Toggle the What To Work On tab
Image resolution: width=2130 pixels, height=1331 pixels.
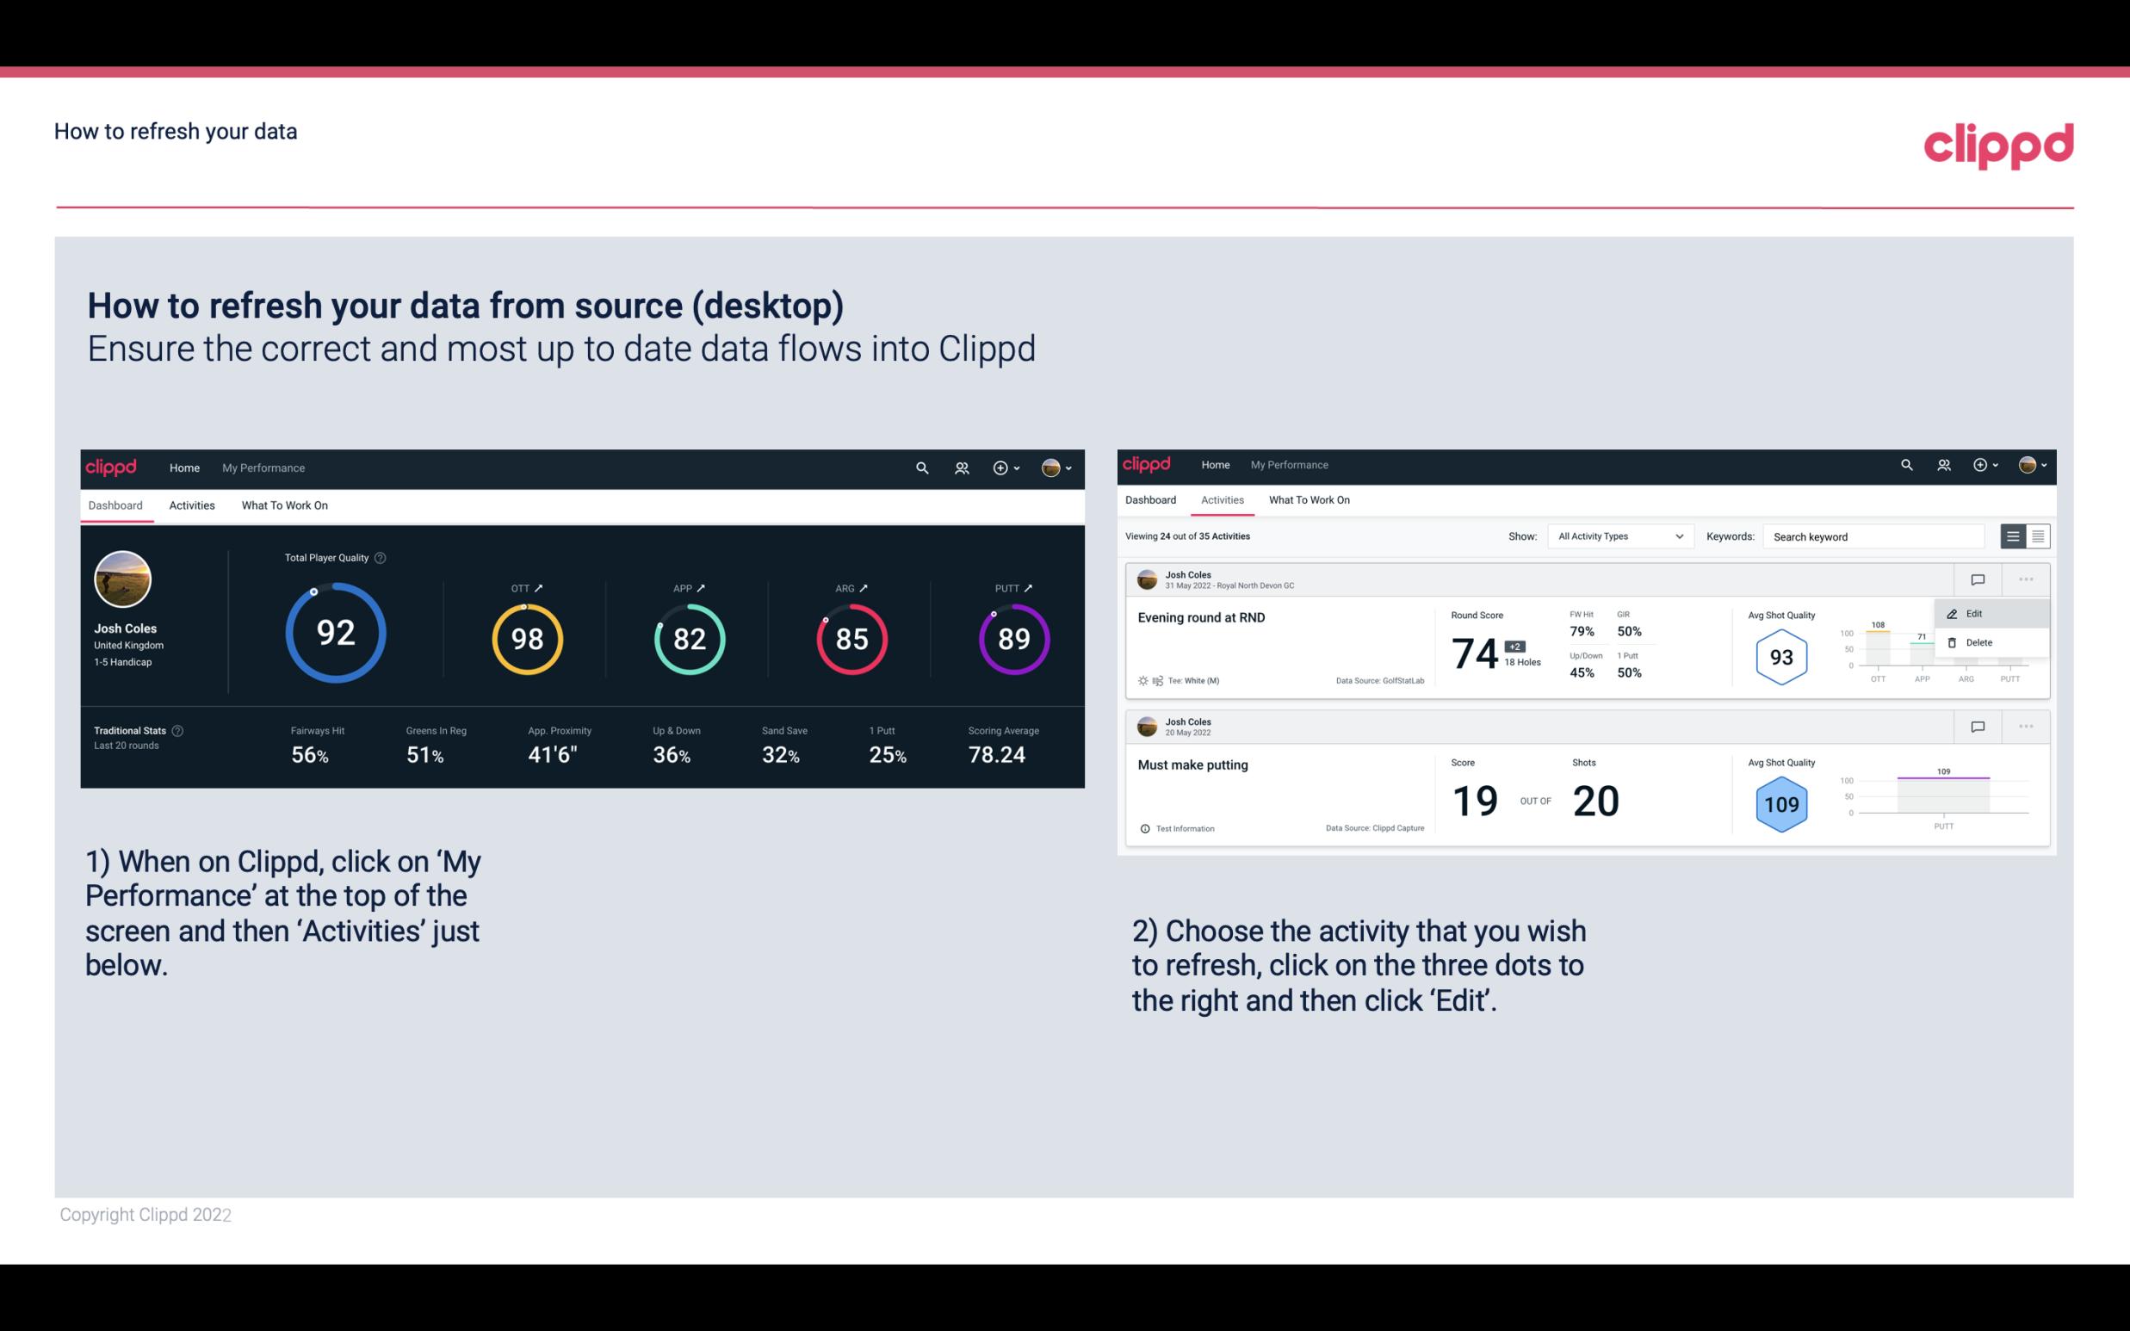coord(284,505)
